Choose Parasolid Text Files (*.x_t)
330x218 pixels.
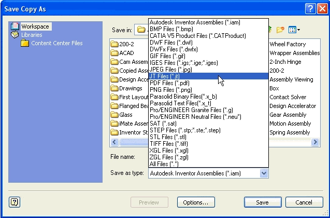coord(208,103)
